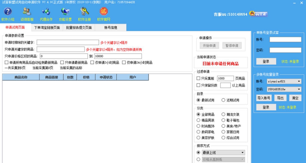Viewport: 306px width, 163px height.
Task: Click the 客服QQ:510148694 text
Action: tap(231, 14)
